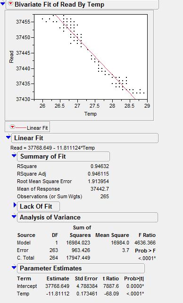Select the fit equation Read = 37768.649 text
This screenshot has width=183, height=303.
[52, 148]
